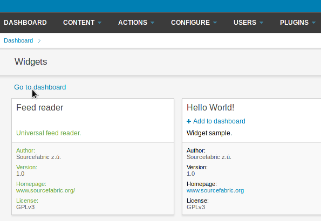Select the Feed reader widget title
This screenshot has height=221, width=321.
tap(40, 107)
